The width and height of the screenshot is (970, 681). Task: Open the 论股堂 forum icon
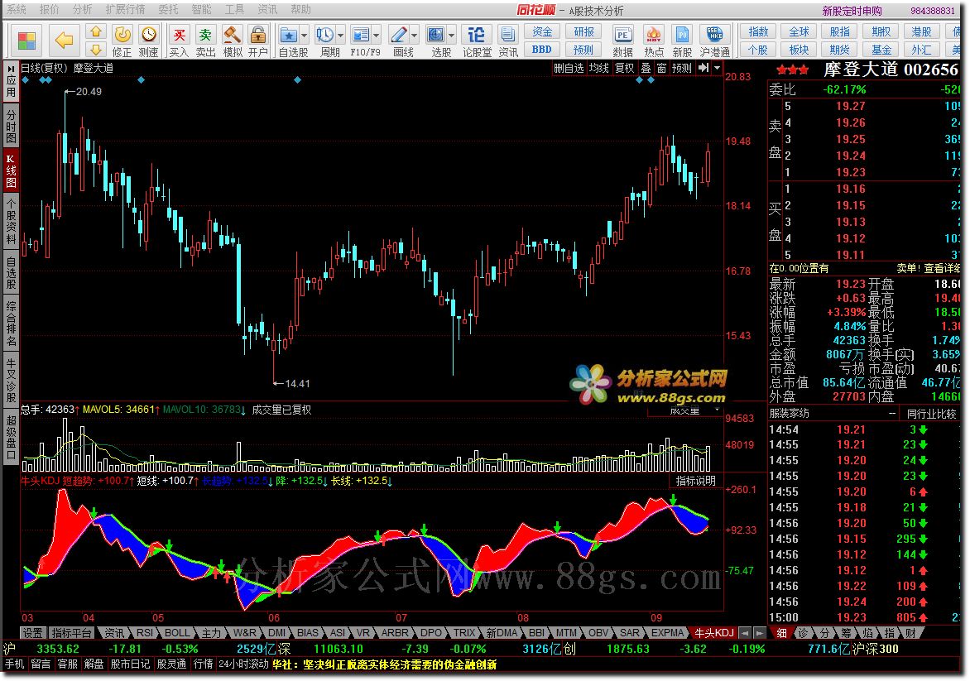coord(477,35)
